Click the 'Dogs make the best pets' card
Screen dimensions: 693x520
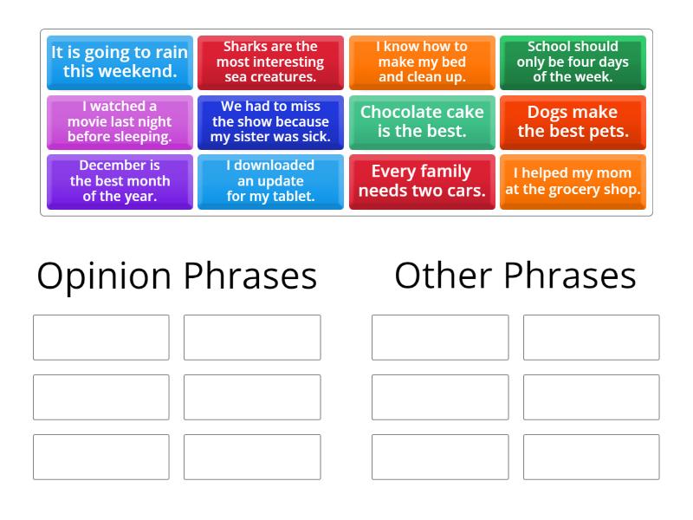[573, 121]
